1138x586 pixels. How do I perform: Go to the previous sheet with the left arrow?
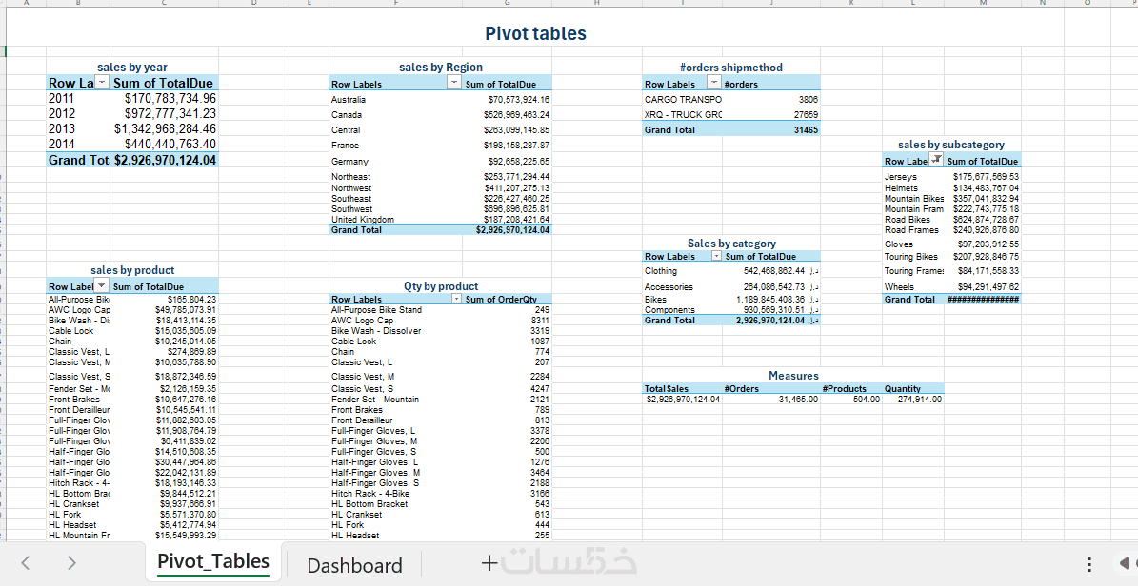tap(26, 563)
